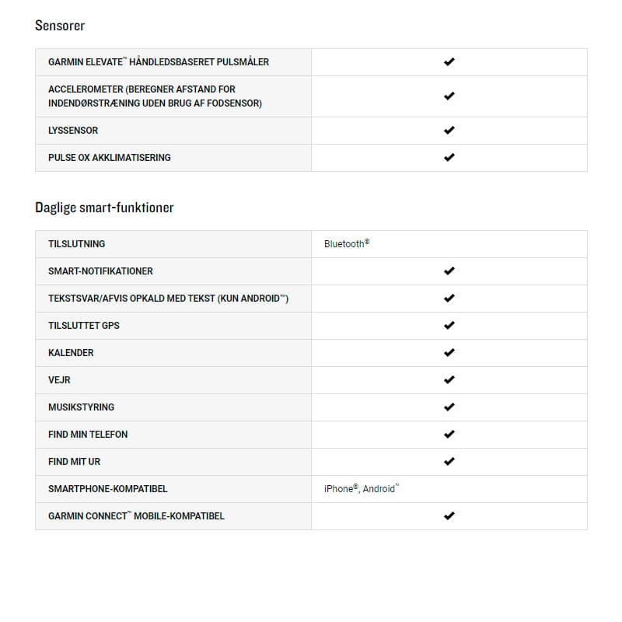
Task: Click the Garmin Connect Mobile-kompatibel checkmark
Action: point(449,516)
